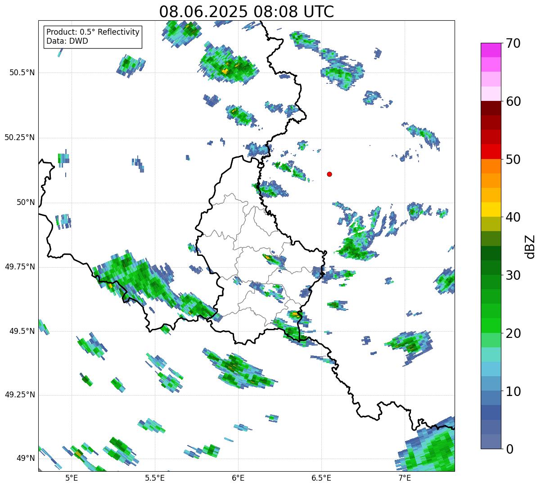This screenshot has width=541, height=487.
Task: Click the 'Data: DWD' text
Action: [68, 41]
